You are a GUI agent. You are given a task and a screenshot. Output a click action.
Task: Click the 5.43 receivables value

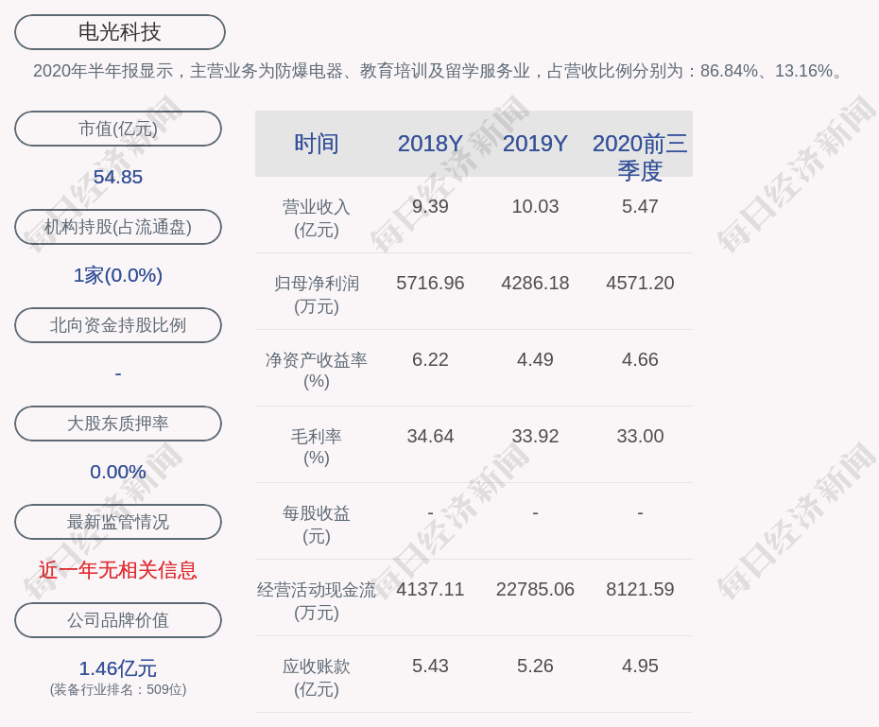[x=431, y=666]
